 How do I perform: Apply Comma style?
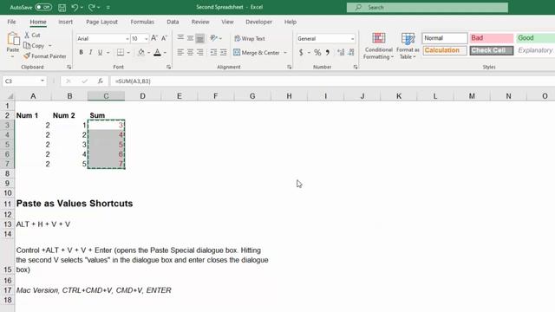pyautogui.click(x=328, y=52)
